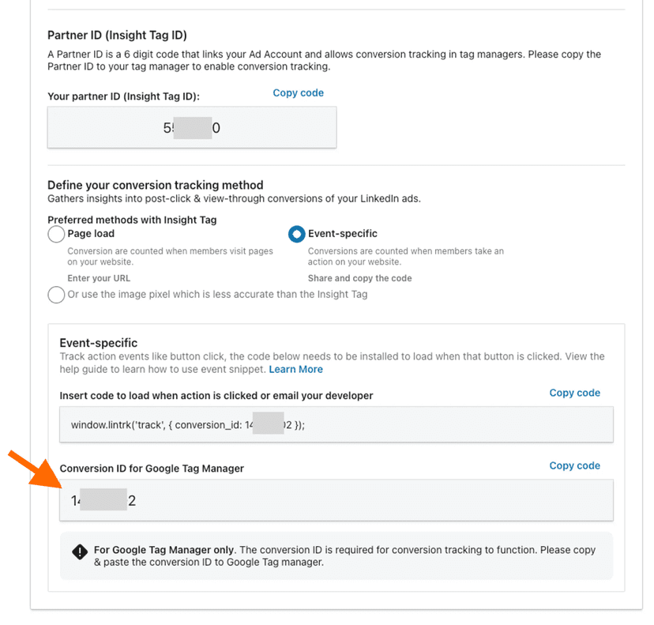Viewport: 654px width, 625px height.
Task: Click the partner ID display field
Action: click(191, 127)
